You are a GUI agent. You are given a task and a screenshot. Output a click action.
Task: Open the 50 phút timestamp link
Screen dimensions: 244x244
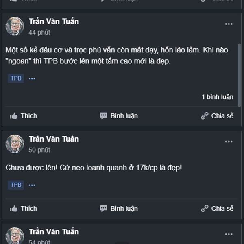[39, 150]
